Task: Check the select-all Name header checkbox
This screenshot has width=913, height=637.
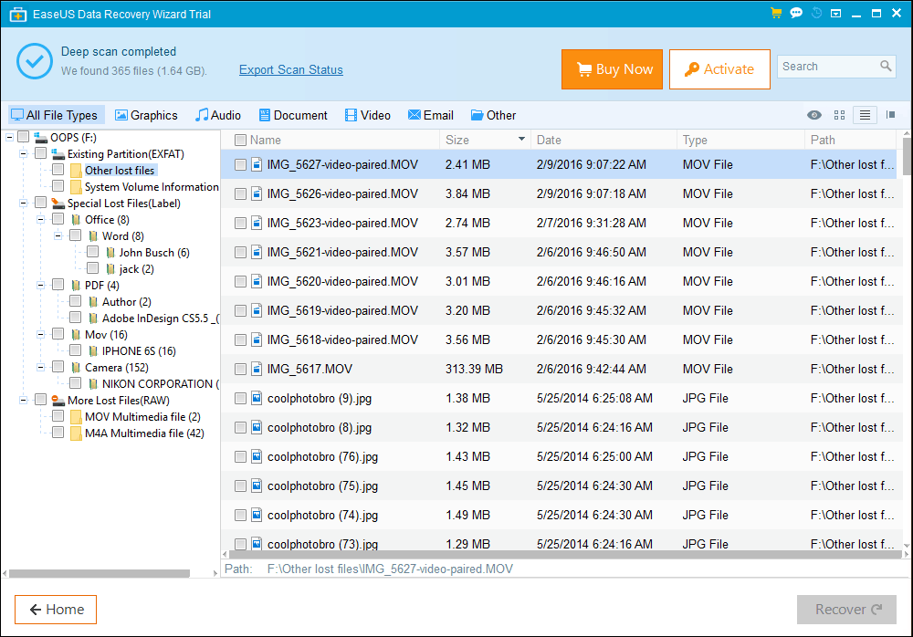Action: [240, 140]
